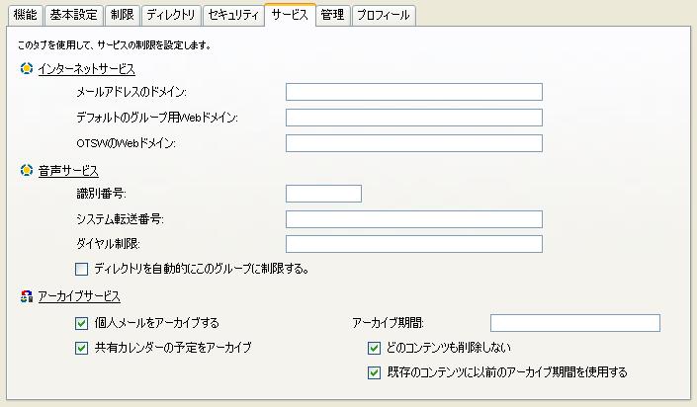Go to the プロフィール tab

(x=384, y=15)
